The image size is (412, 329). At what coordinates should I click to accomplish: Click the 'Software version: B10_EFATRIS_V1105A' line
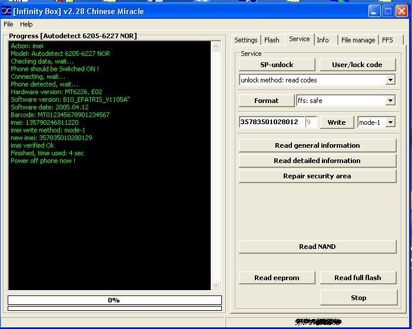pyautogui.click(x=70, y=99)
